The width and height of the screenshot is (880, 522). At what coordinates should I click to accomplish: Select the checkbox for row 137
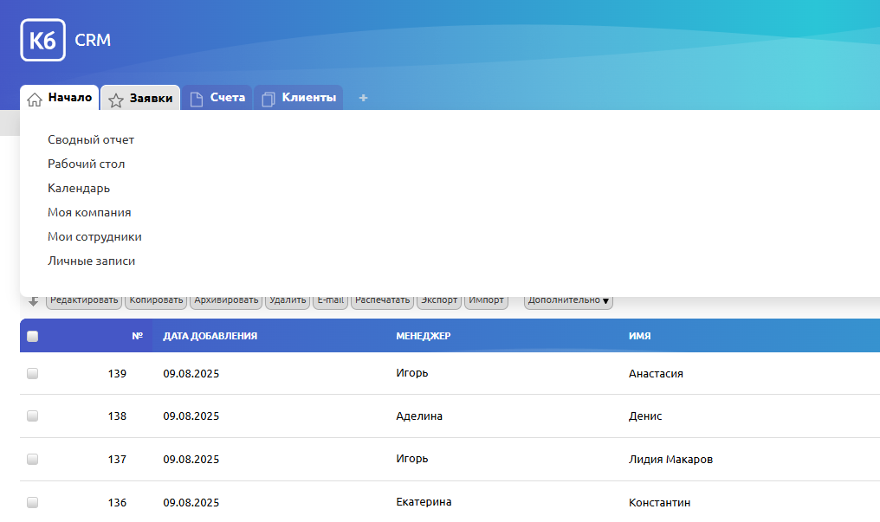click(33, 460)
